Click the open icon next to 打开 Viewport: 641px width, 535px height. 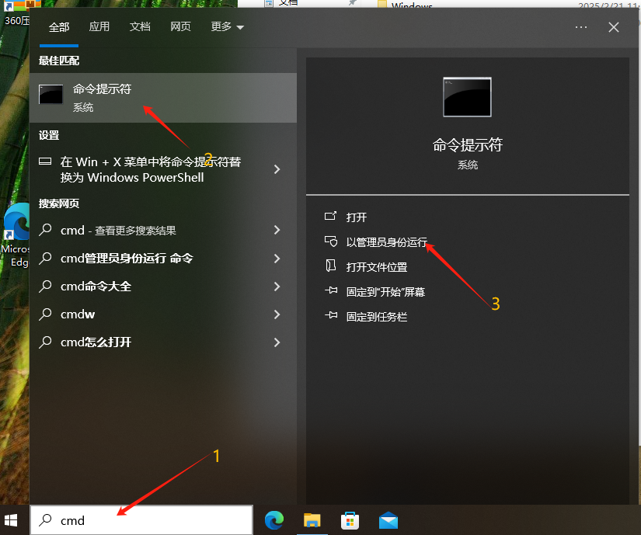331,216
